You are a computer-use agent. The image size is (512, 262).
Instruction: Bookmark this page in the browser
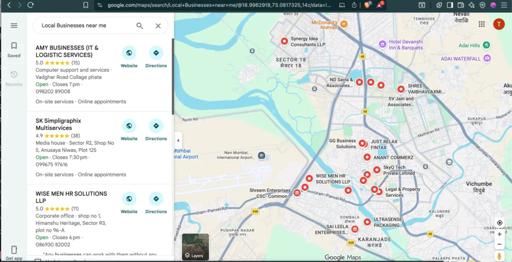(x=85, y=5)
